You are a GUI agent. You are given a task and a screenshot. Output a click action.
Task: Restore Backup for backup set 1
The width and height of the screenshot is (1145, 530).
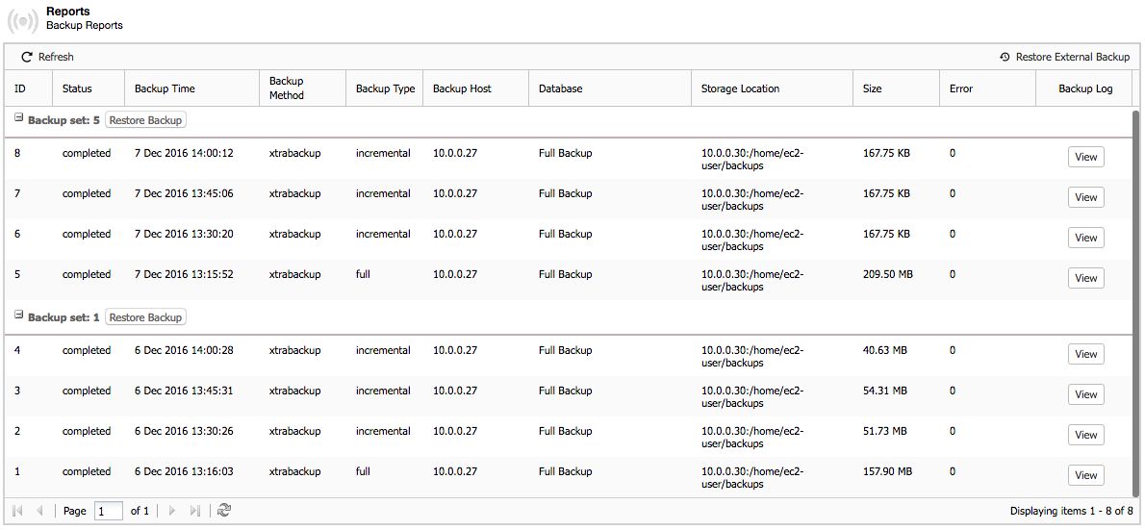pyautogui.click(x=145, y=316)
